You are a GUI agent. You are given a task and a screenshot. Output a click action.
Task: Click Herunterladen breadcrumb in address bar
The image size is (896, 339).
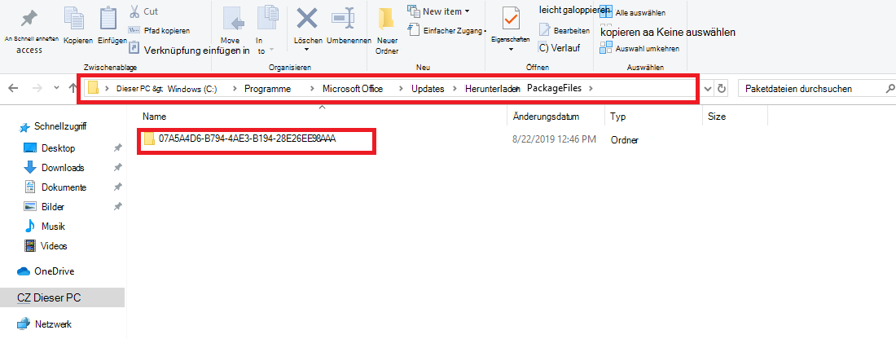(491, 89)
